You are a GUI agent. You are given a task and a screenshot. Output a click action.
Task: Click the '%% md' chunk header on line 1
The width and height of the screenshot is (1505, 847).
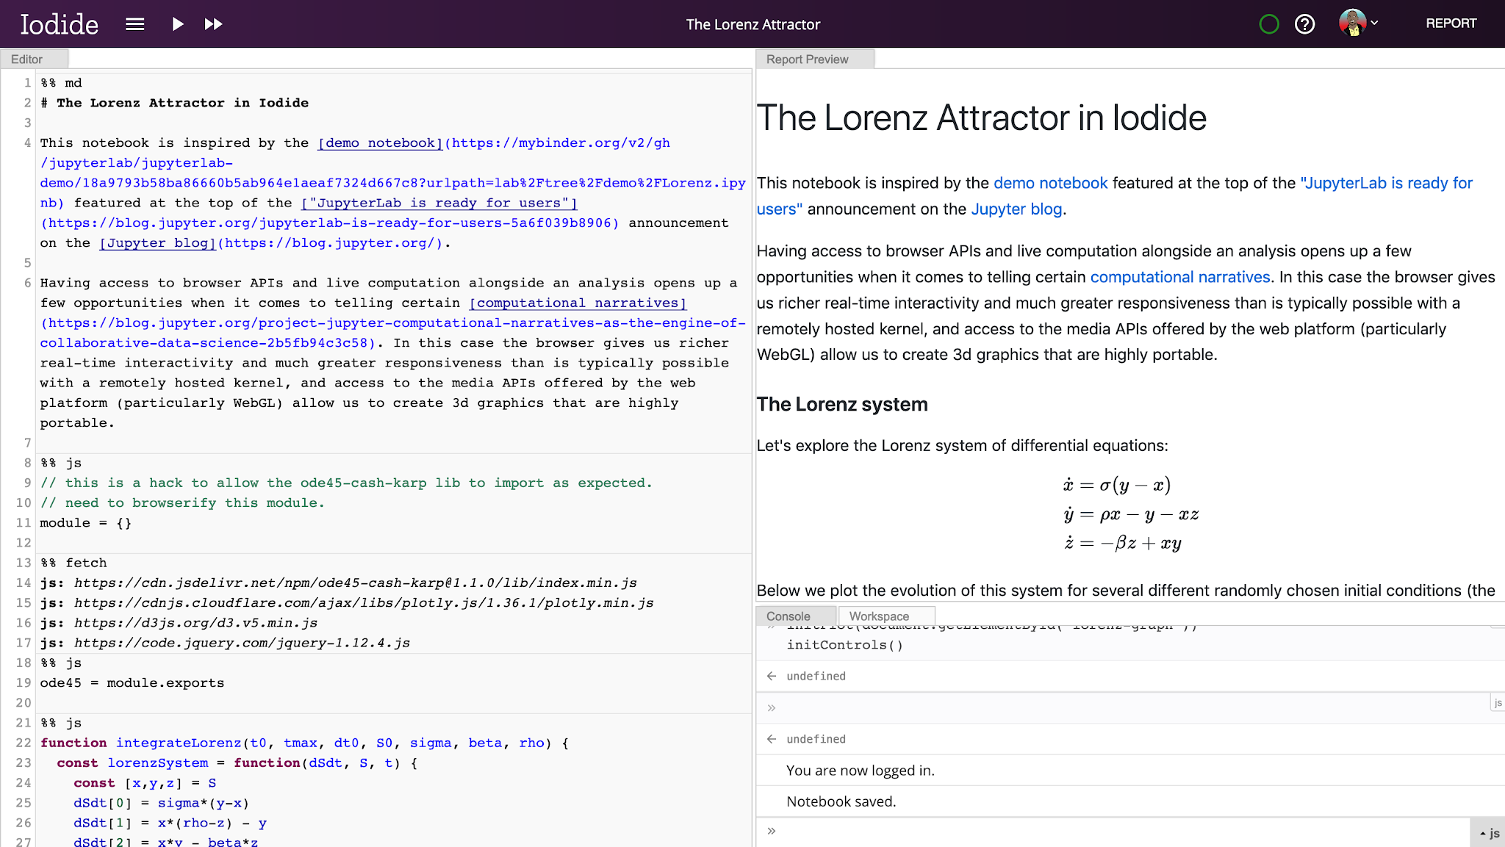pyautogui.click(x=61, y=83)
